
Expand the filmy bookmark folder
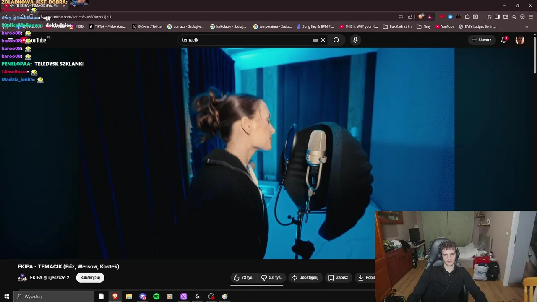[424, 26]
